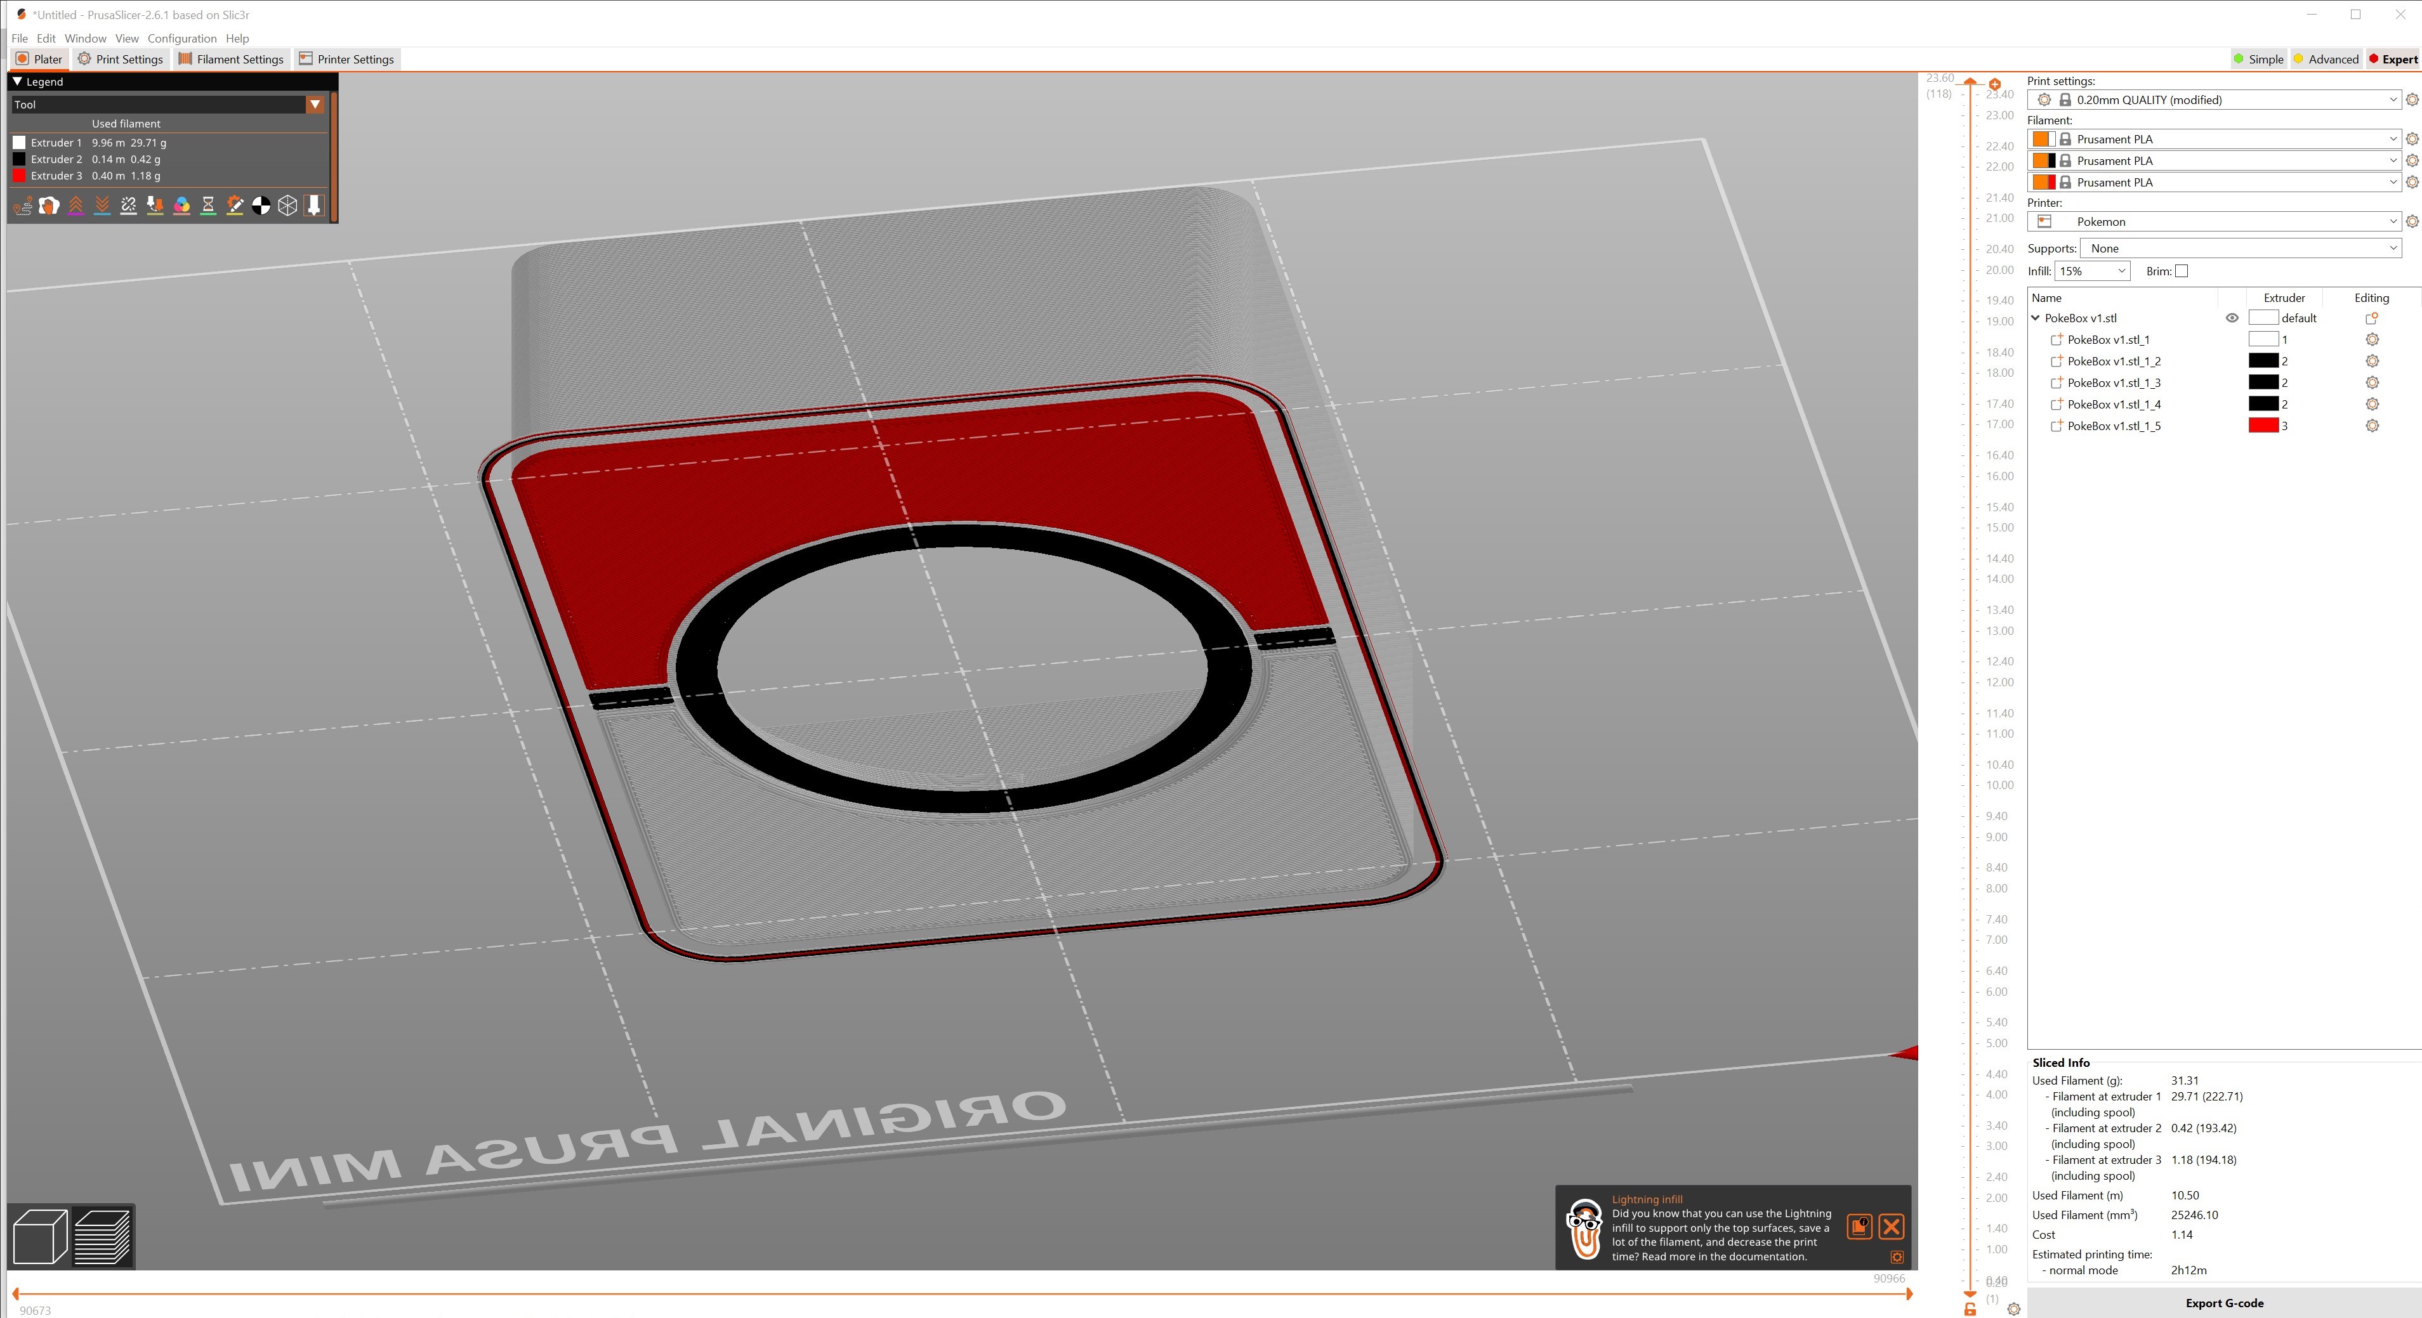Select Expert mode
Screen dimensions: 2422x1318
click(x=2393, y=59)
